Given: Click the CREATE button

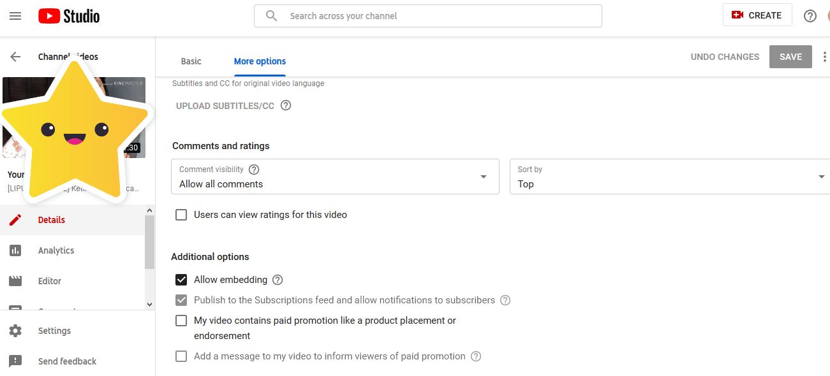Looking at the screenshot, I should tap(757, 15).
